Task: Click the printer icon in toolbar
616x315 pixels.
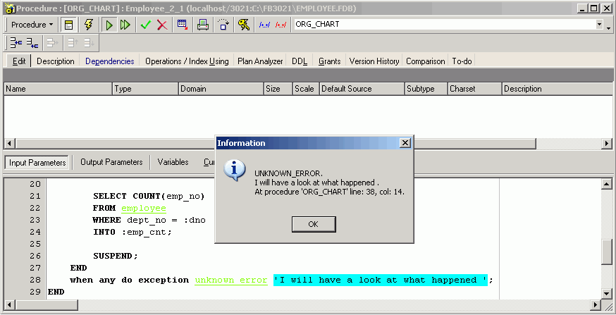Action: click(x=203, y=25)
